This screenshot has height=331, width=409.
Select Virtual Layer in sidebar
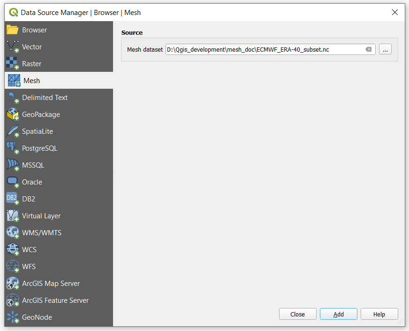click(41, 216)
